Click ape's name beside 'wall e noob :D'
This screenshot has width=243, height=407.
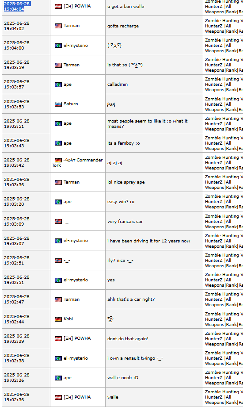[x=68, y=378]
